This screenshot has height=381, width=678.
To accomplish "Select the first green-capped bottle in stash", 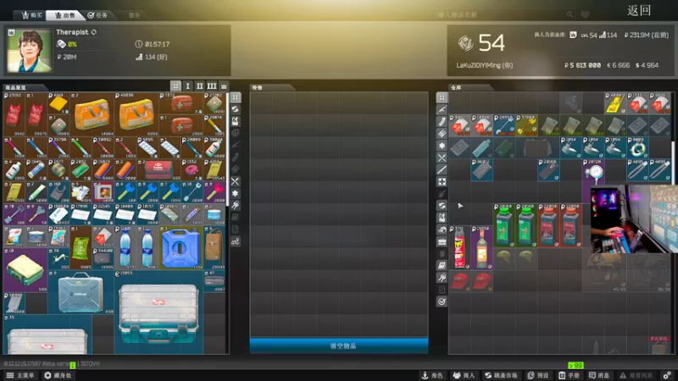I will point(504,225).
